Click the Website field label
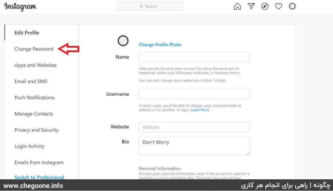The width and height of the screenshot is (333, 191). (x=120, y=127)
